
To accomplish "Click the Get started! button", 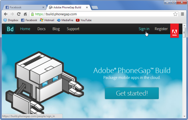I will pyautogui.click(x=132, y=93).
